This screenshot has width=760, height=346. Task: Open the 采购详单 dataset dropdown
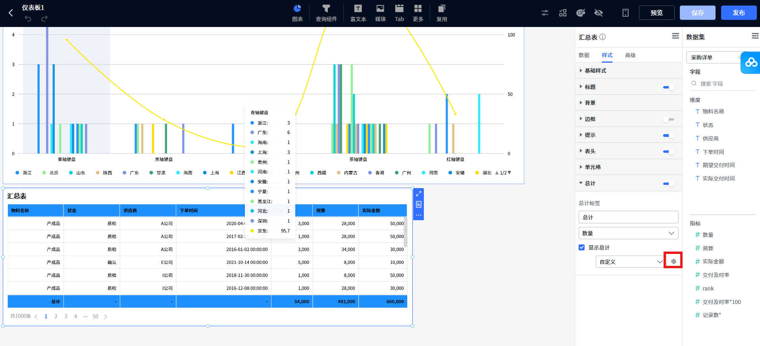point(713,58)
